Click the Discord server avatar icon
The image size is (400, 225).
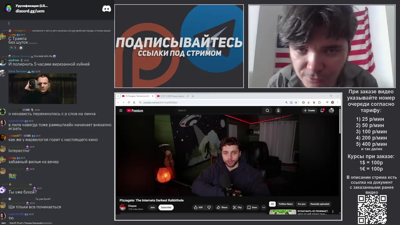(x=8, y=8)
